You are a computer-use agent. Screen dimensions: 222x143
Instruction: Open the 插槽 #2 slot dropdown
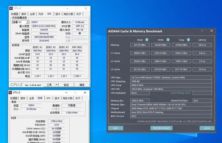[28, 22]
